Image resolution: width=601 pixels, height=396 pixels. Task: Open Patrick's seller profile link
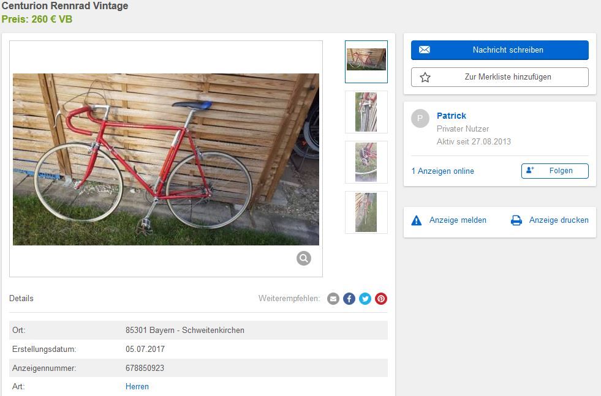pyautogui.click(x=451, y=116)
